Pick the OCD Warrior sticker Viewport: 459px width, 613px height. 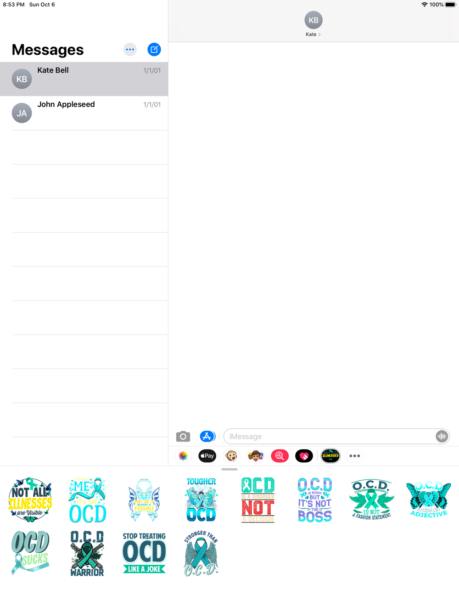[87, 553]
